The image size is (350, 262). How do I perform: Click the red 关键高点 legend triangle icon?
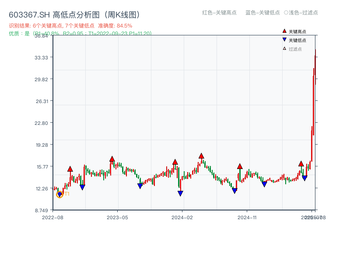point(284,31)
